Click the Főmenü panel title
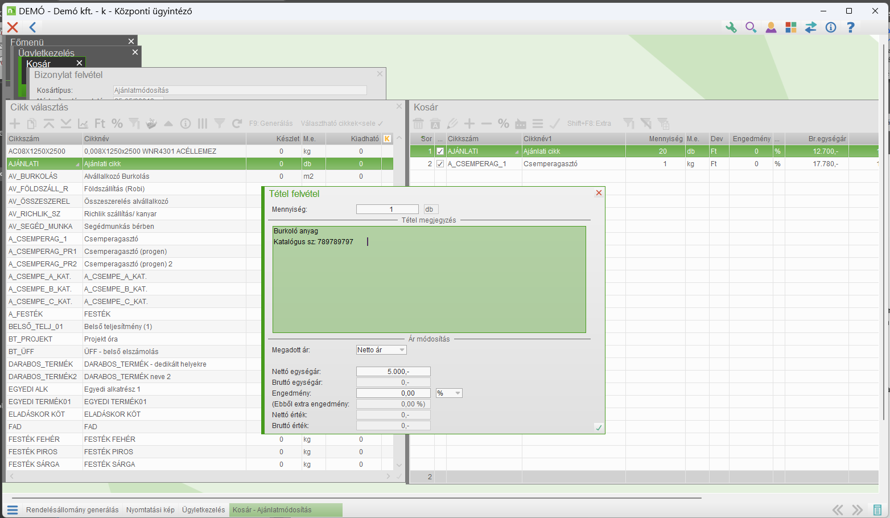Viewport: 890px width, 518px height. (27, 42)
